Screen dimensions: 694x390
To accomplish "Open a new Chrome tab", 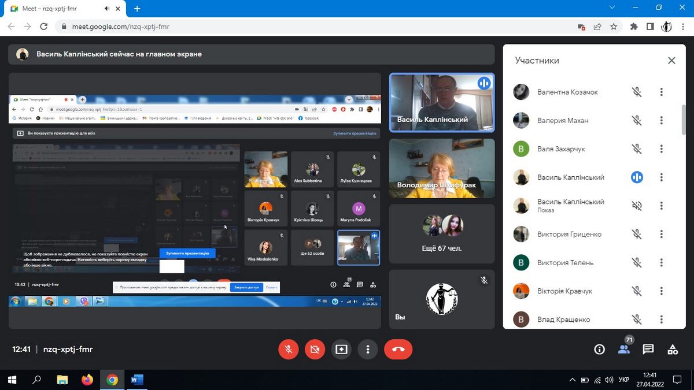I will pos(137,9).
